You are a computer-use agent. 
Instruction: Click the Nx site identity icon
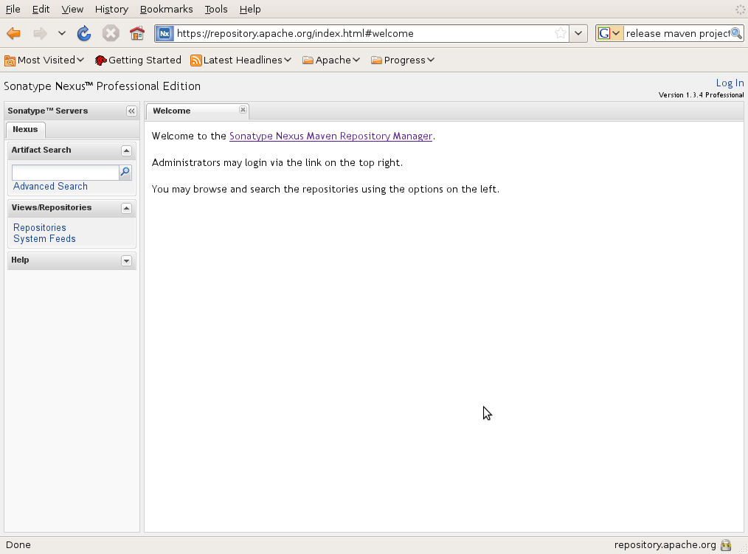[x=165, y=33]
